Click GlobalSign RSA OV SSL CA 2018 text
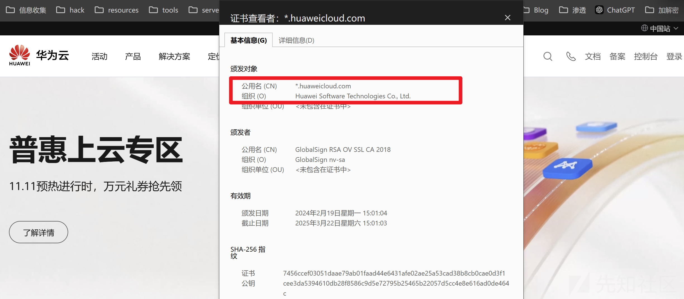The image size is (684, 299). click(x=343, y=150)
